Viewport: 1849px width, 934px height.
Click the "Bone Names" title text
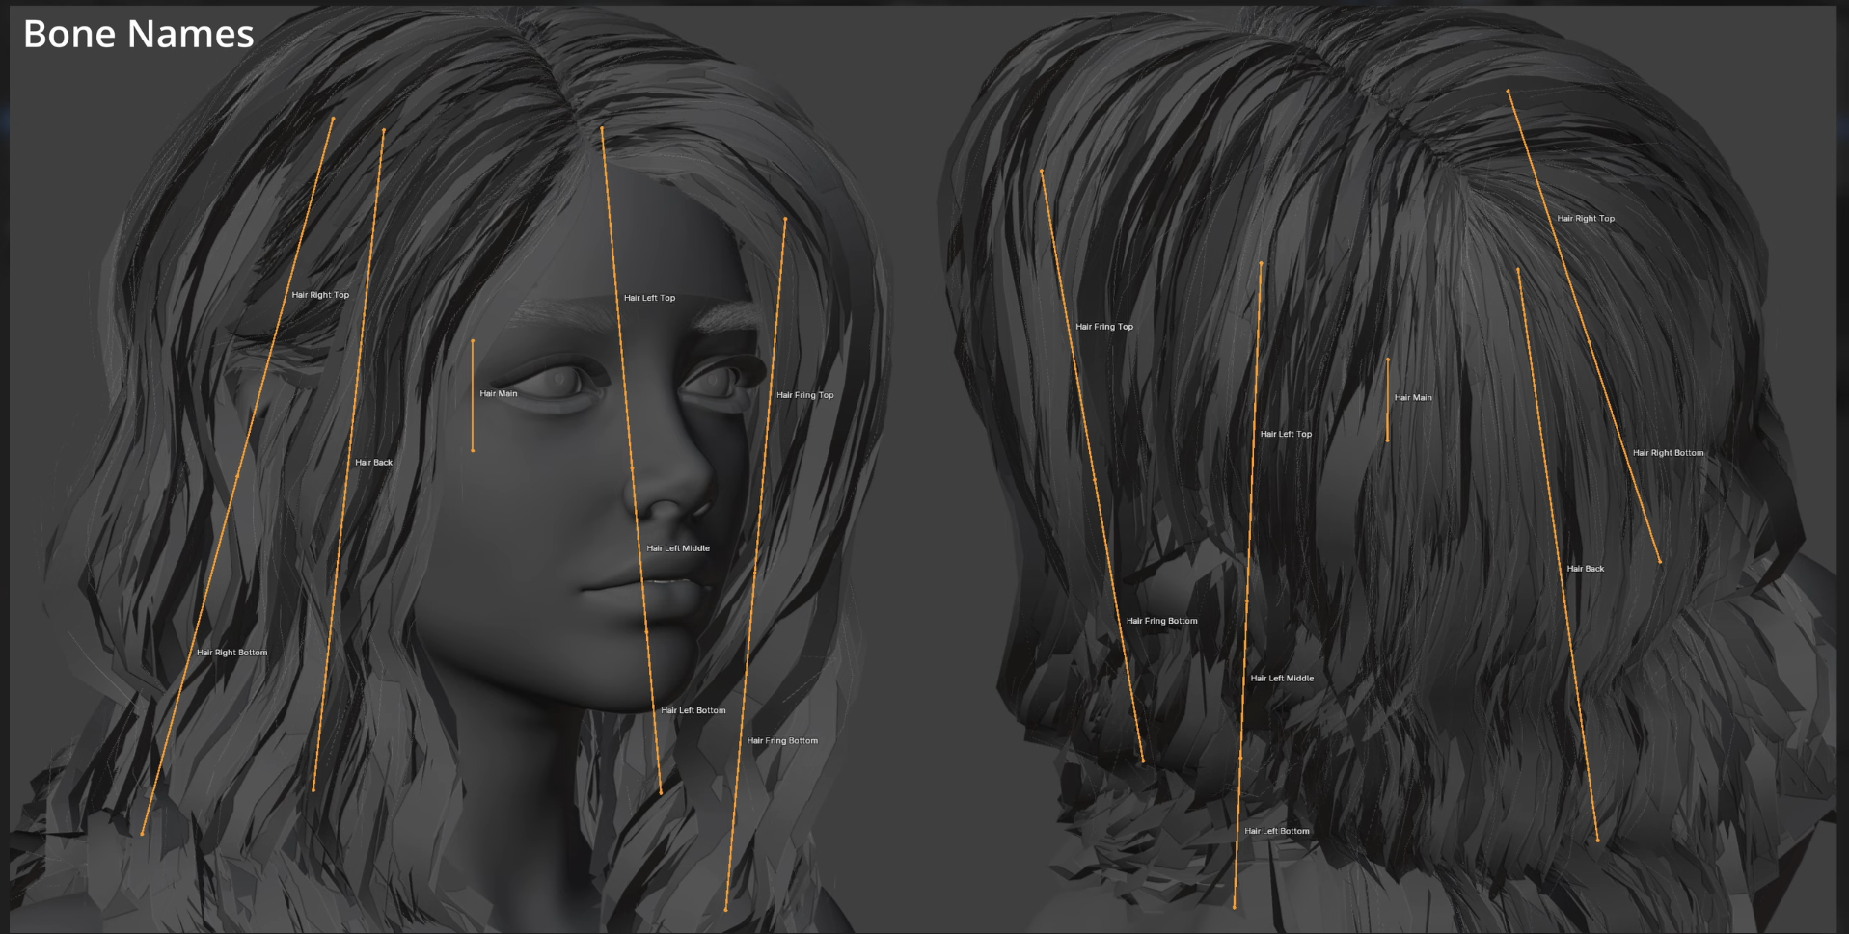click(138, 34)
